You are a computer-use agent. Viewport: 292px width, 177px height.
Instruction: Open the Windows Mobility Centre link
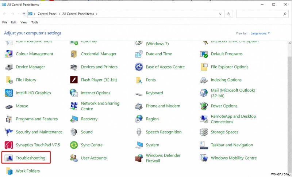[234, 158]
